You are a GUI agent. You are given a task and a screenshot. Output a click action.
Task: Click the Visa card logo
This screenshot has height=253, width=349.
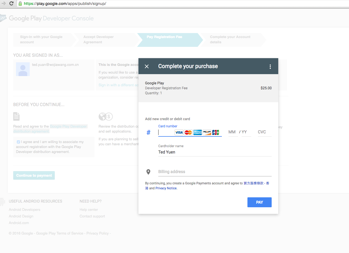(x=179, y=133)
